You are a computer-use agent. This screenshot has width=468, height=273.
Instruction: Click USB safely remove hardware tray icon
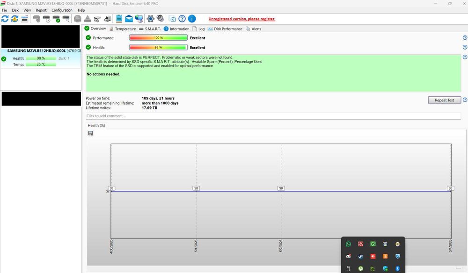[348, 268]
